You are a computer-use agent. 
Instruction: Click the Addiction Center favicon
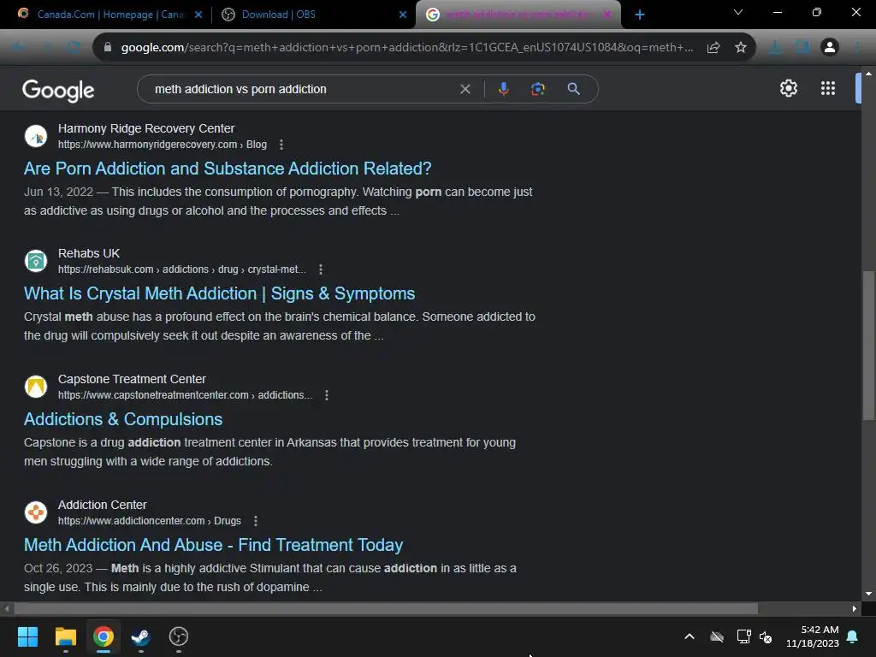point(36,512)
